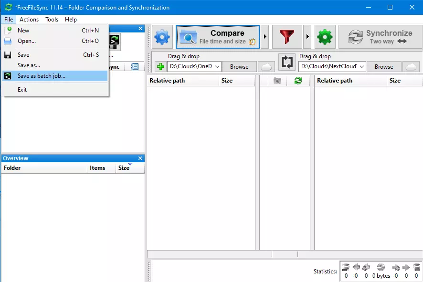Click right cloud storage icon next to Browse
This screenshot has height=282, width=423.
[412, 67]
